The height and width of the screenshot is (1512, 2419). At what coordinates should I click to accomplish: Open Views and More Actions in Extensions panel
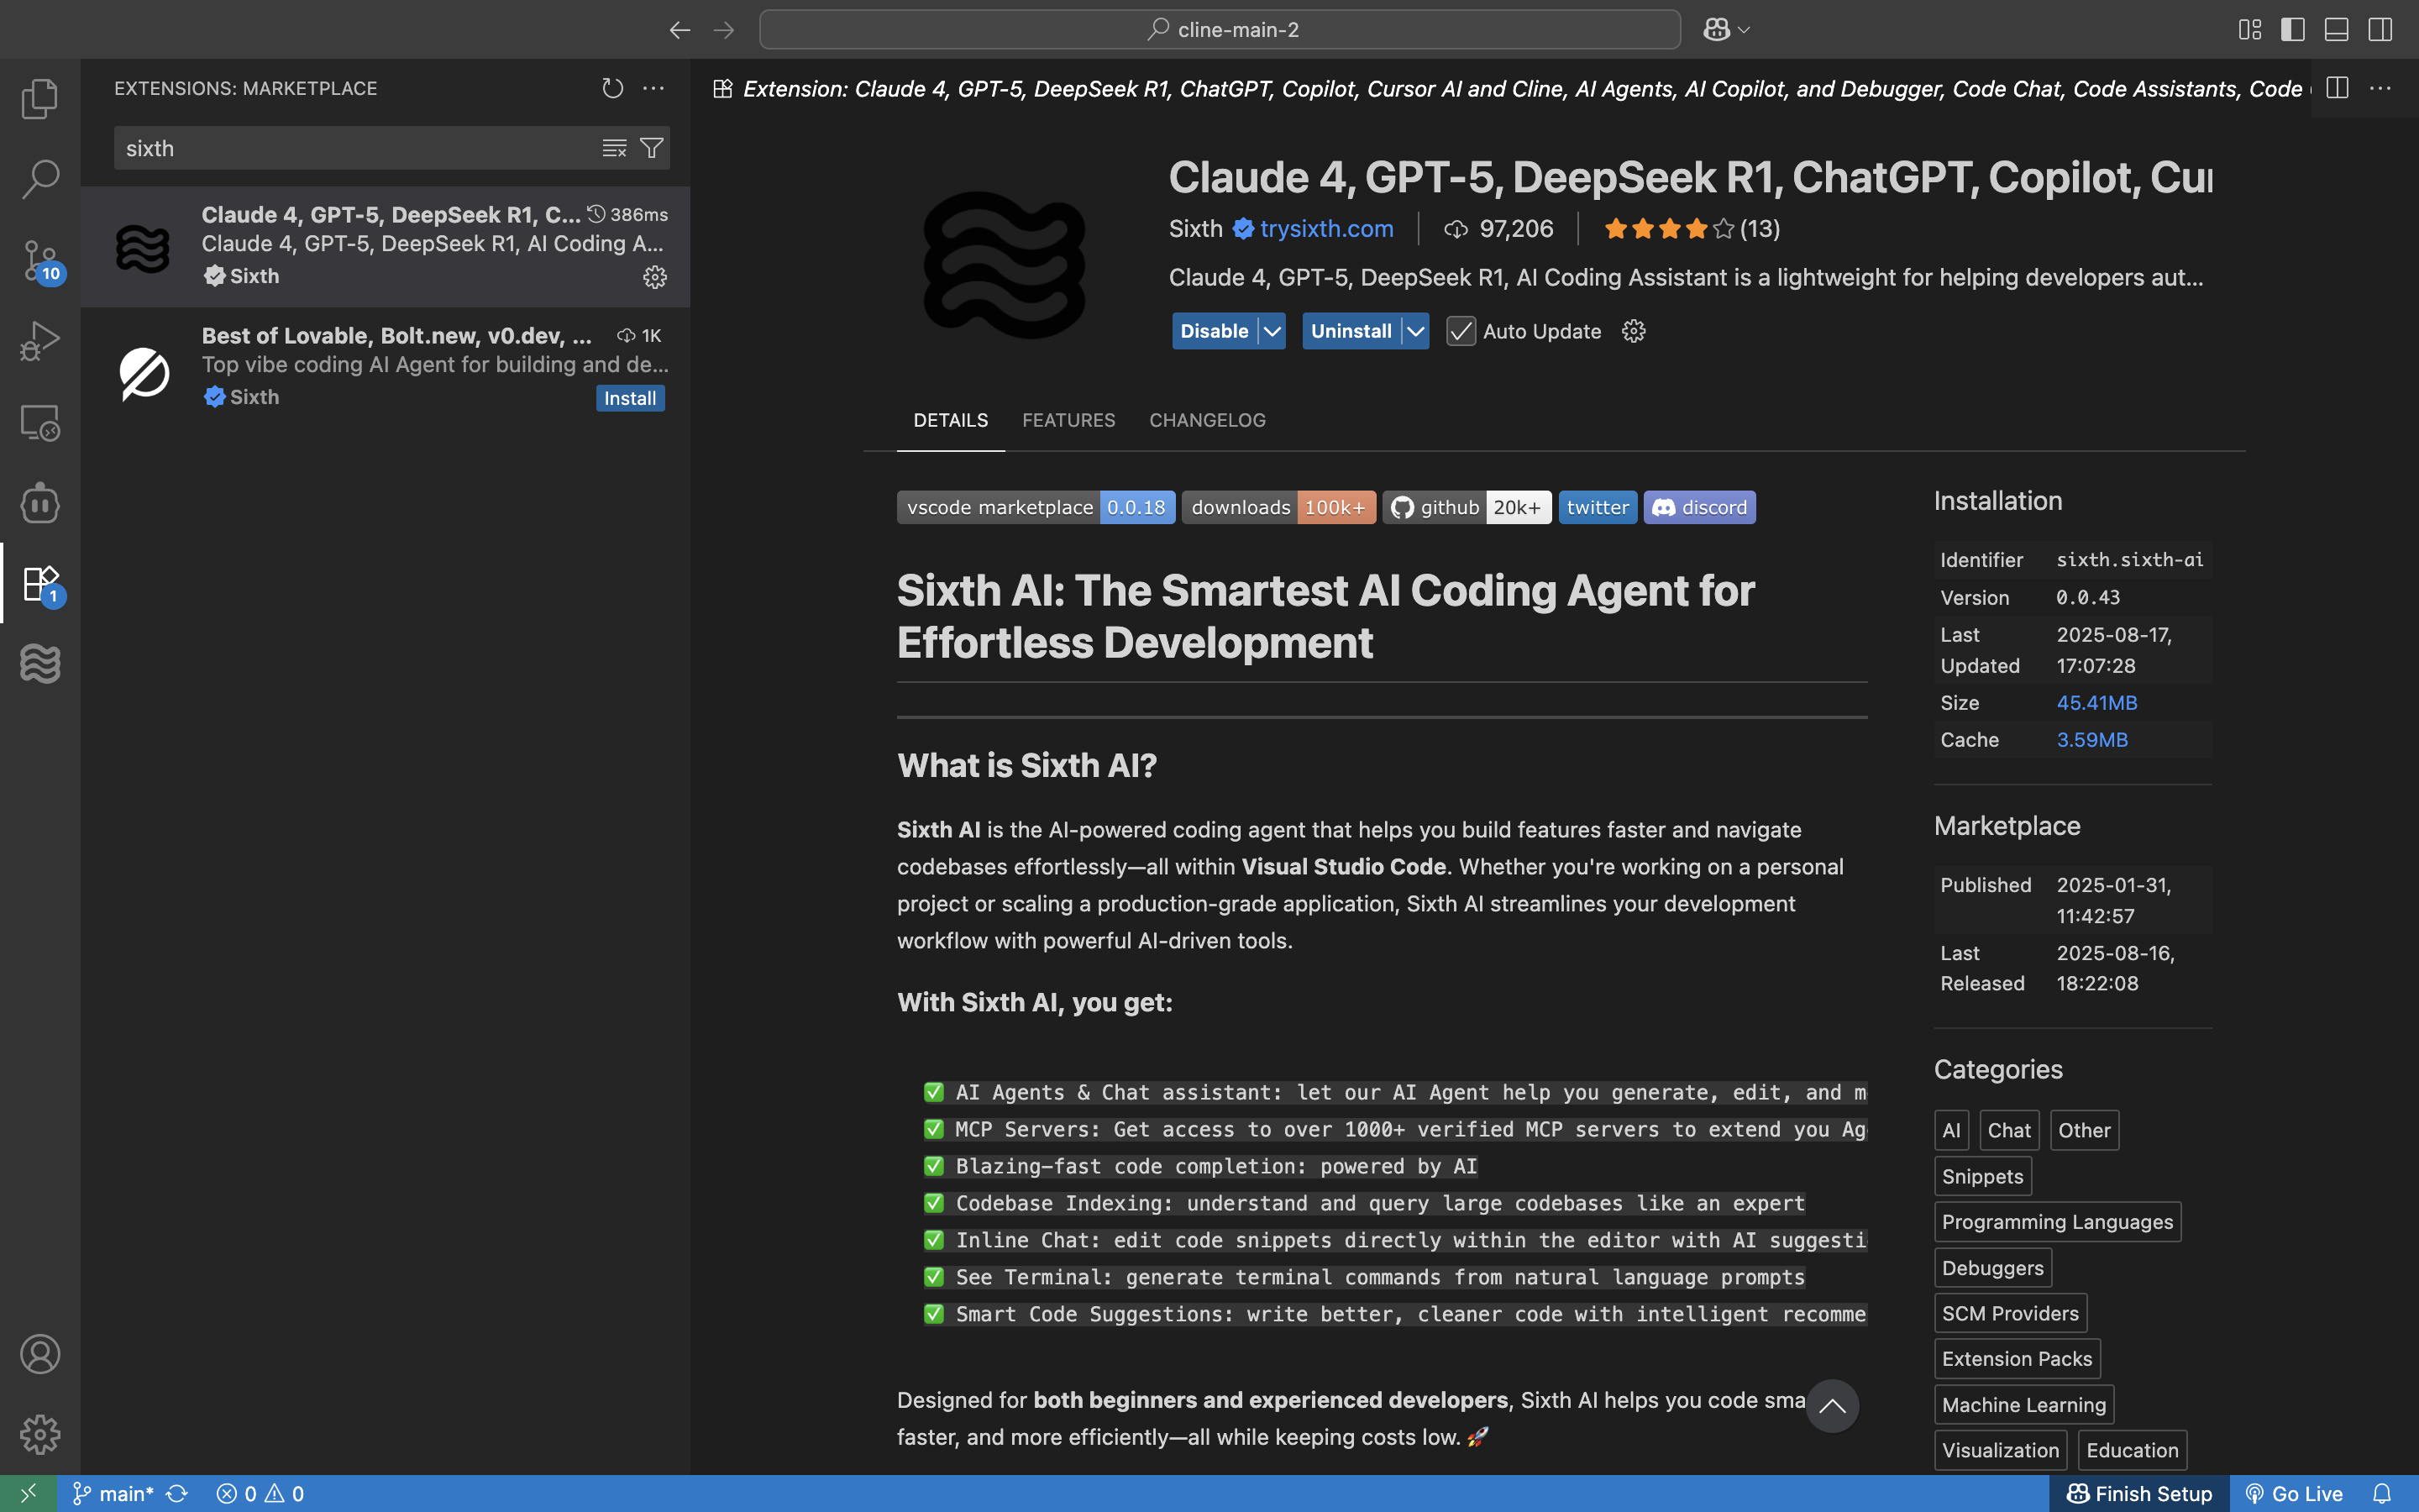tap(653, 88)
